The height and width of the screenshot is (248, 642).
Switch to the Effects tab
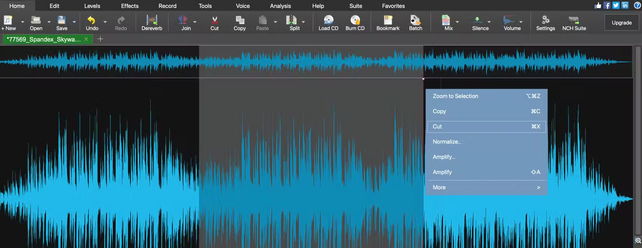point(130,6)
